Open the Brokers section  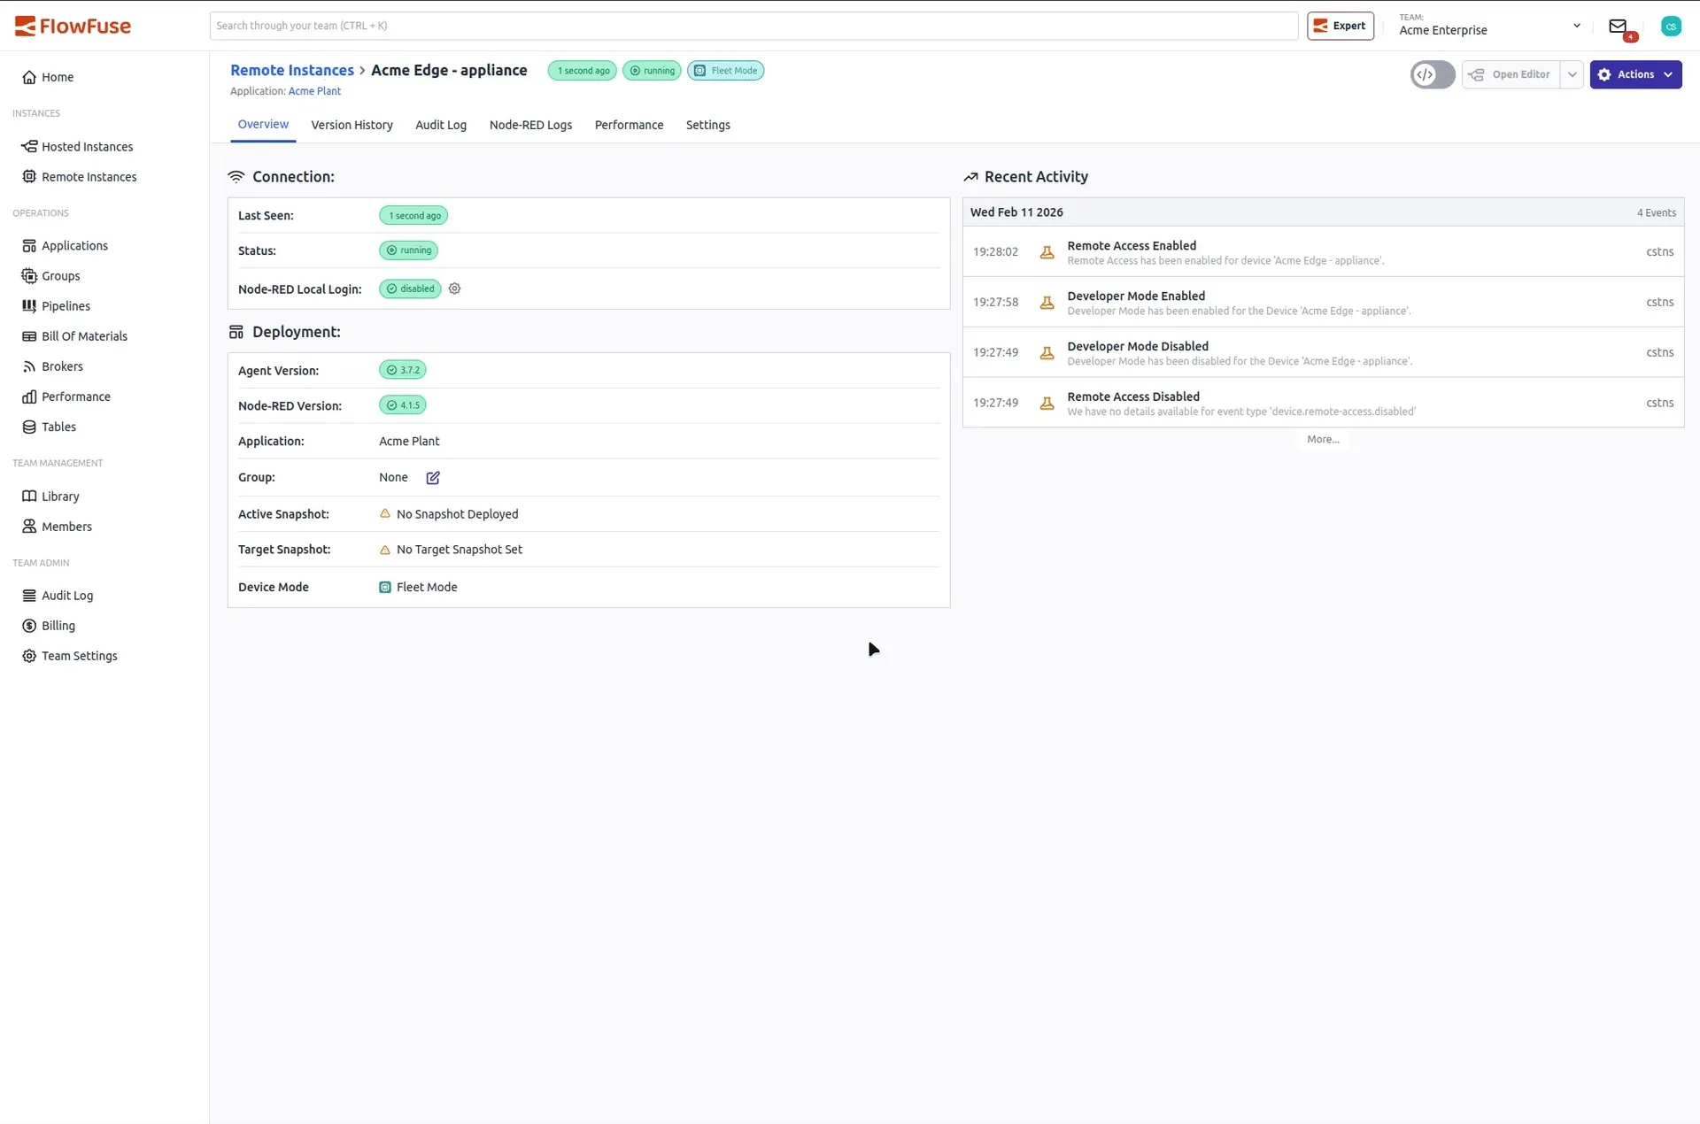62,366
